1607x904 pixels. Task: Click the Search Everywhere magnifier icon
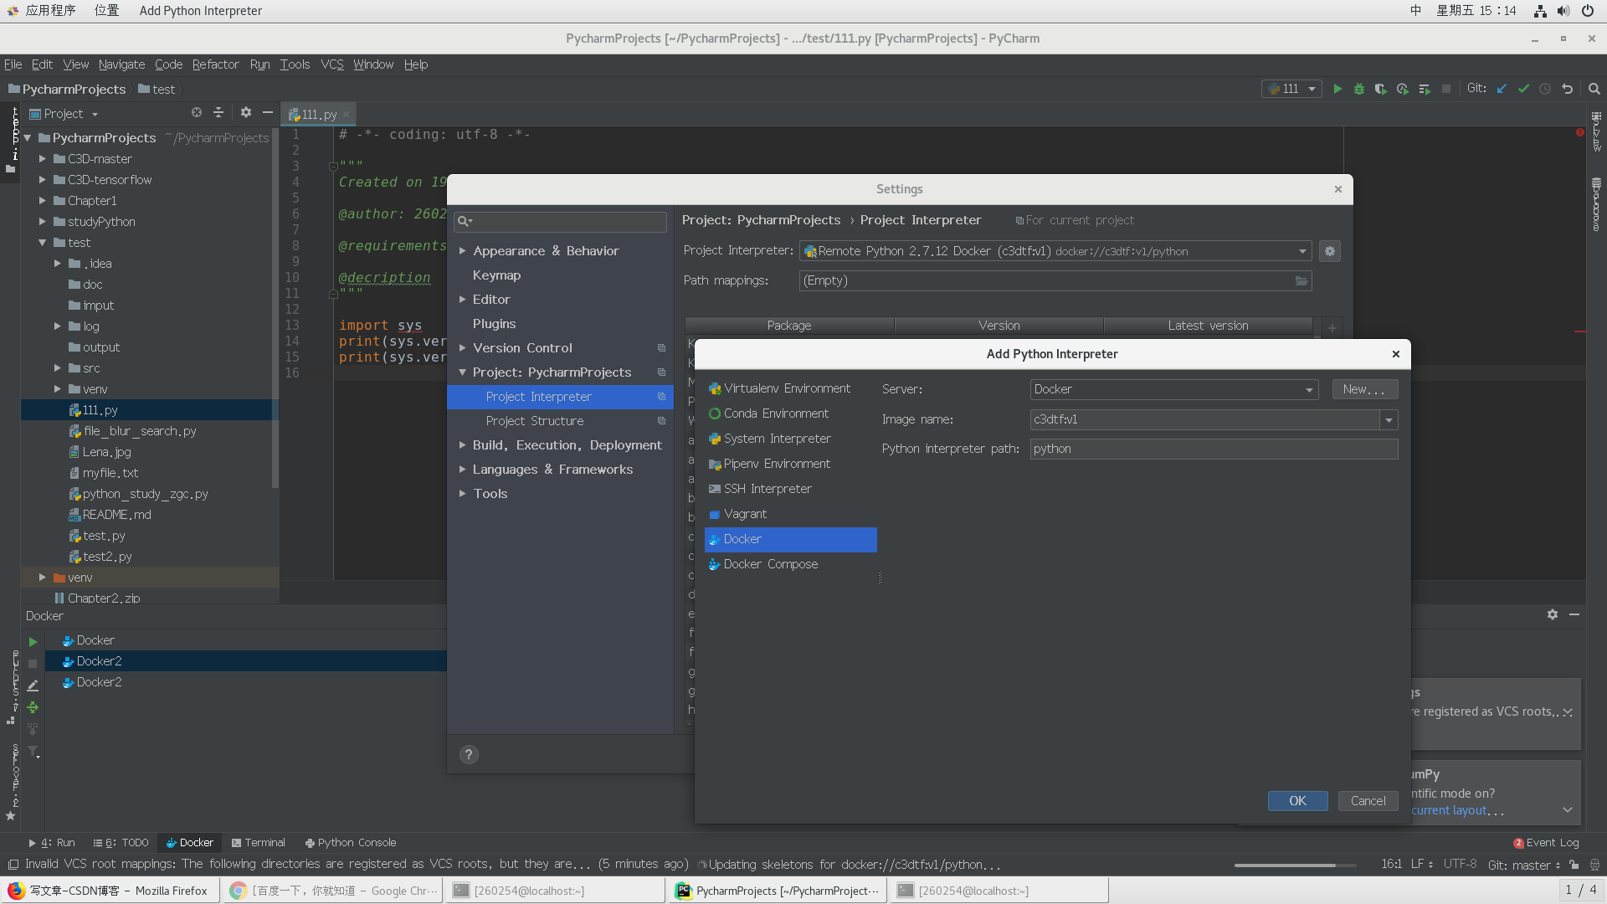point(1594,89)
